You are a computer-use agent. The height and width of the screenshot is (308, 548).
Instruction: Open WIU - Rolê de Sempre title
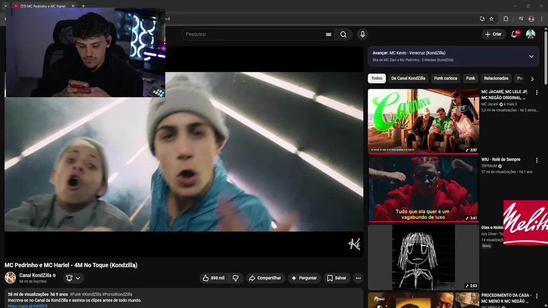pyautogui.click(x=500, y=160)
